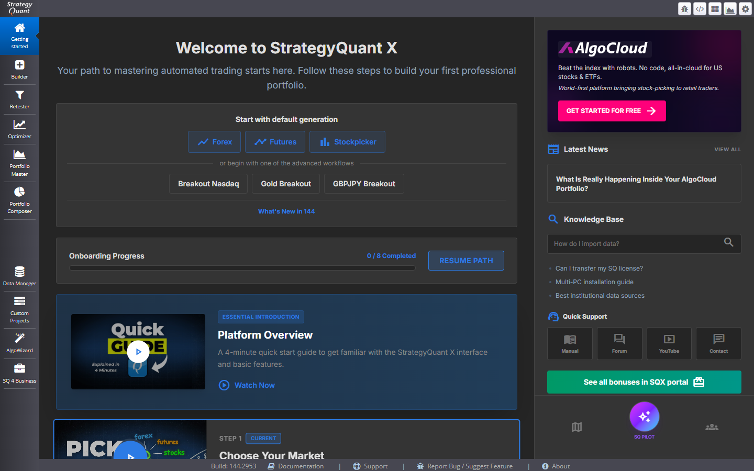Open settings gear icon in top toolbar
754x471 pixels.
coord(745,9)
